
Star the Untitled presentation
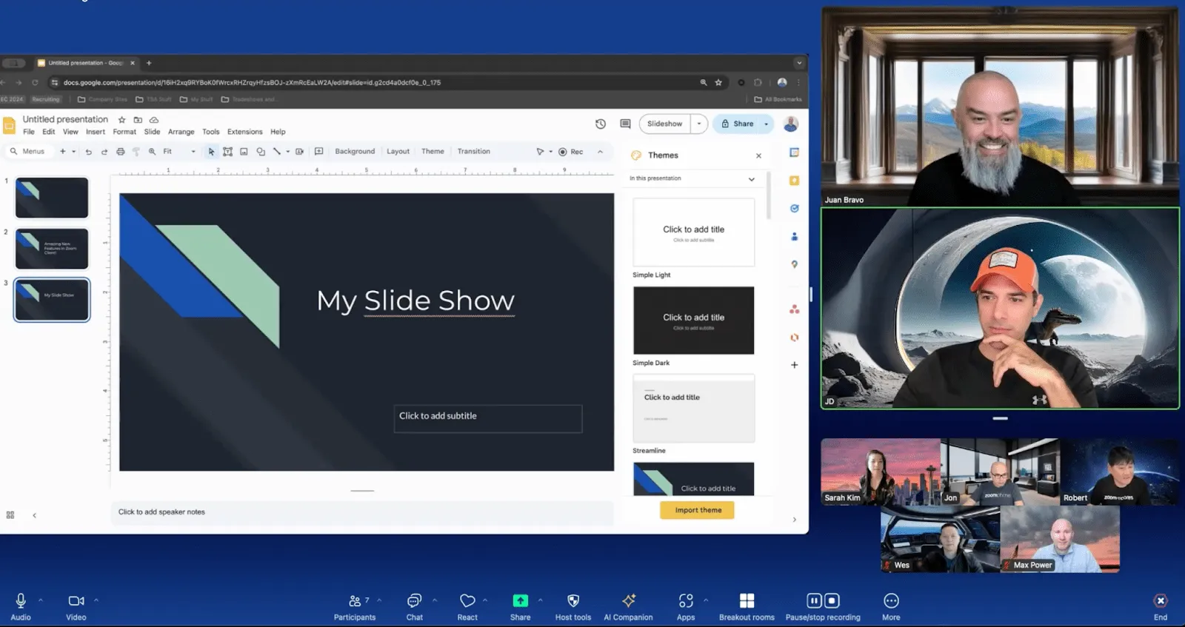pyautogui.click(x=122, y=120)
